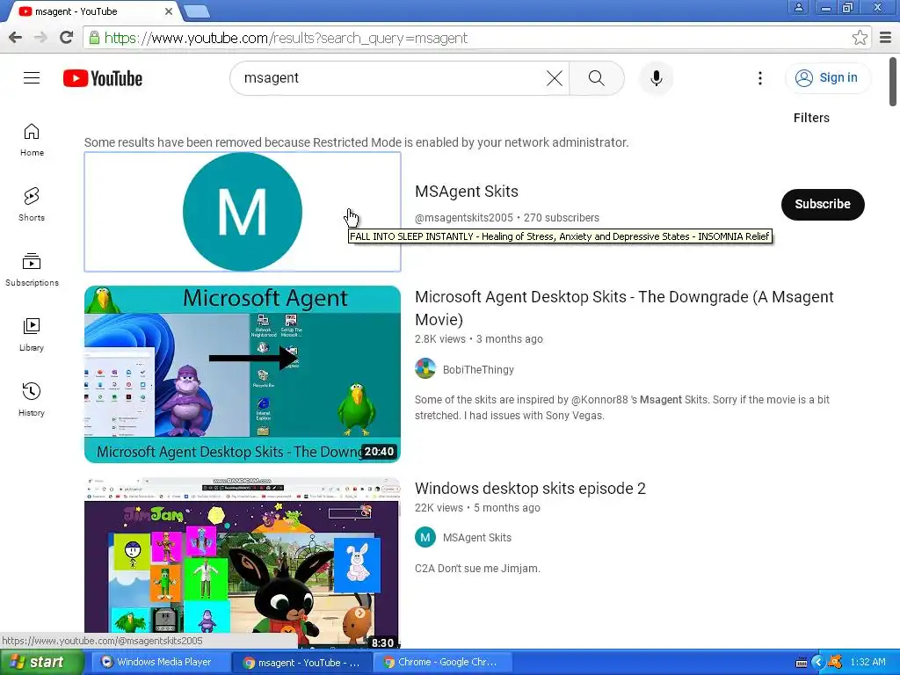The height and width of the screenshot is (675, 900).
Task: Switch to Chrome - Google Chrome taskbar item
Action: [x=443, y=663]
